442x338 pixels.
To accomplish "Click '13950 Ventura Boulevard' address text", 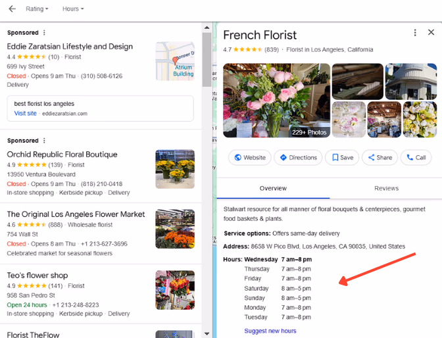I will coord(41,174).
